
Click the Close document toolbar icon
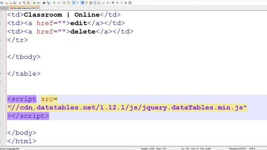coord(6,3)
